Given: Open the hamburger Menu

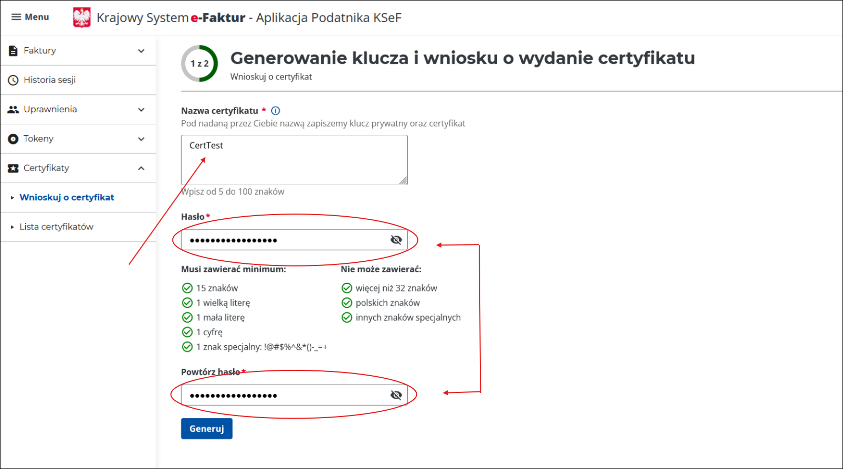Looking at the screenshot, I should tap(16, 16).
